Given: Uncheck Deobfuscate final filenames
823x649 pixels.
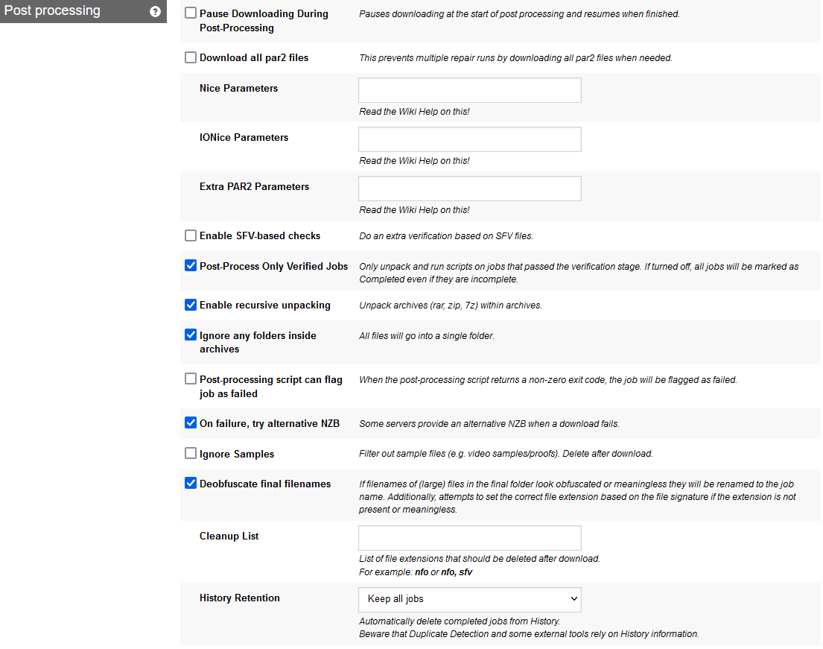Looking at the screenshot, I should (x=191, y=483).
